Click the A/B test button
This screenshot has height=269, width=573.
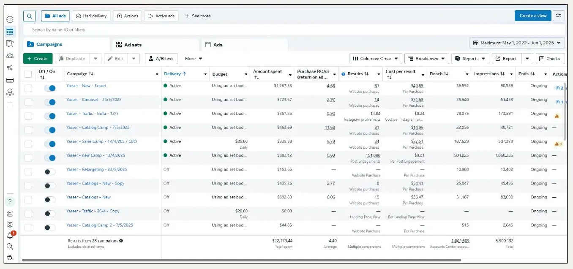coord(161,59)
